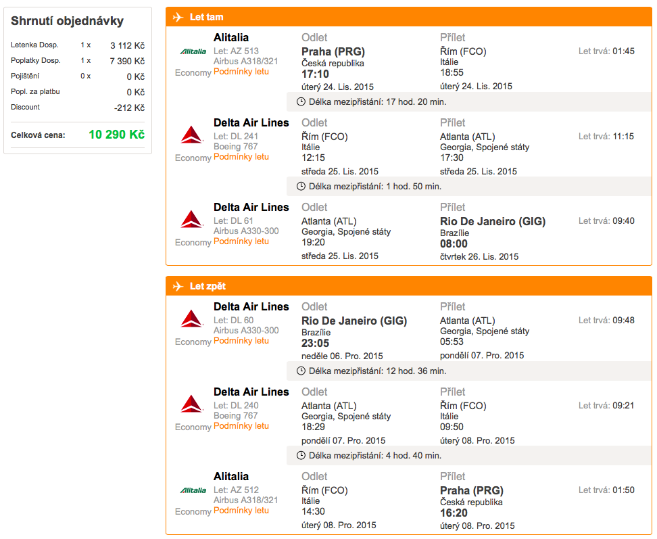The width and height of the screenshot is (657, 539).
Task: Click clock icon beside 17 hod. 20 min. layover
Action: (x=301, y=102)
